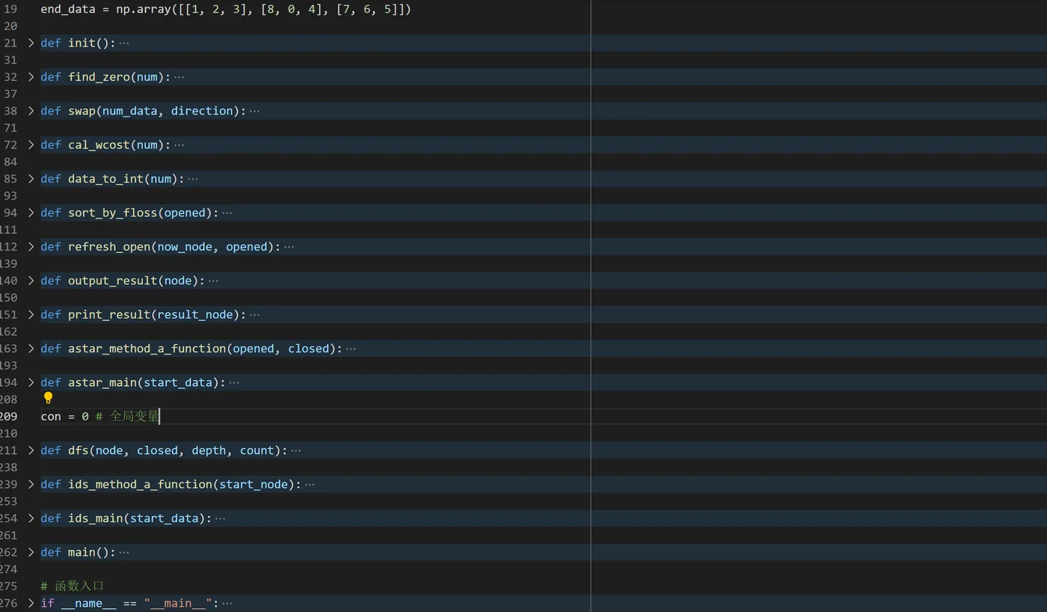Click the count parameter in dfs

pos(257,450)
